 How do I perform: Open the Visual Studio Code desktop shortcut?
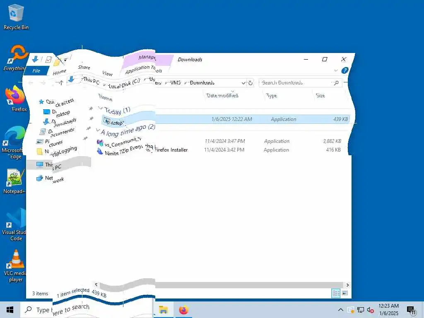[x=14, y=224]
